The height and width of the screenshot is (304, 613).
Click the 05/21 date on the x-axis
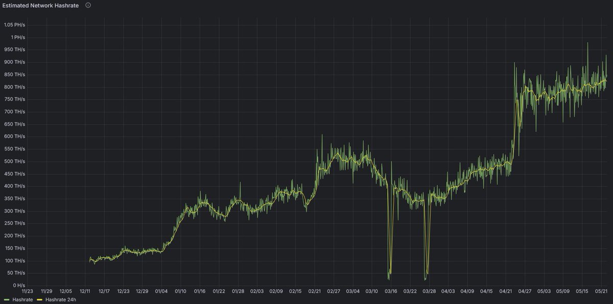[602, 291]
